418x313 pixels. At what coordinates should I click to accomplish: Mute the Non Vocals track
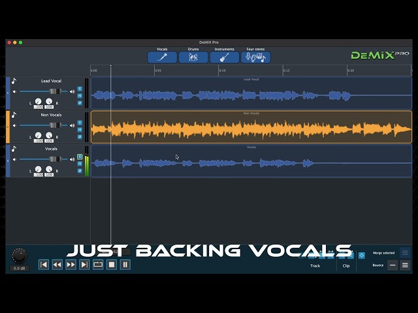[80, 130]
